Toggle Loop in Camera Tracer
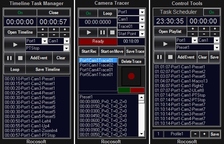This screenshot has height=144, width=224. [108, 13]
